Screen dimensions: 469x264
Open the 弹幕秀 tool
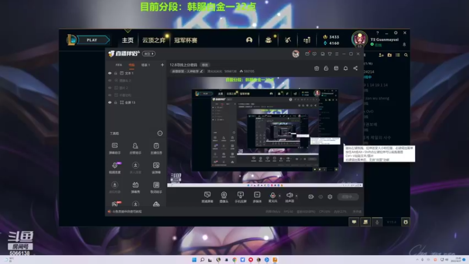tap(135, 187)
